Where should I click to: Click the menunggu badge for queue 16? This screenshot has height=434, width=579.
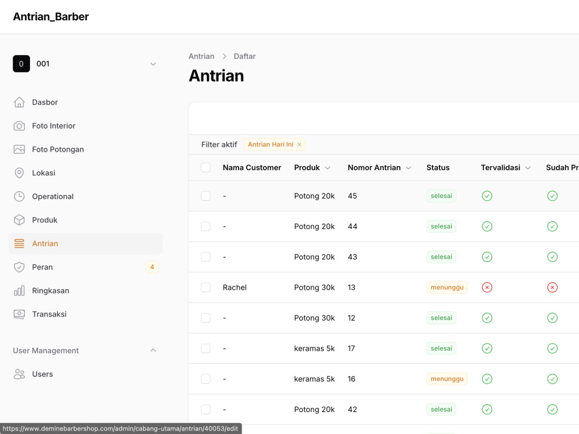click(447, 379)
